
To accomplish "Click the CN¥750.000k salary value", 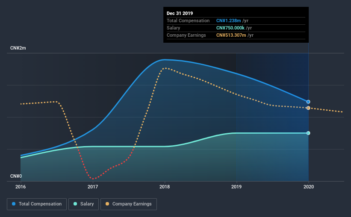I will pyautogui.click(x=230, y=28).
